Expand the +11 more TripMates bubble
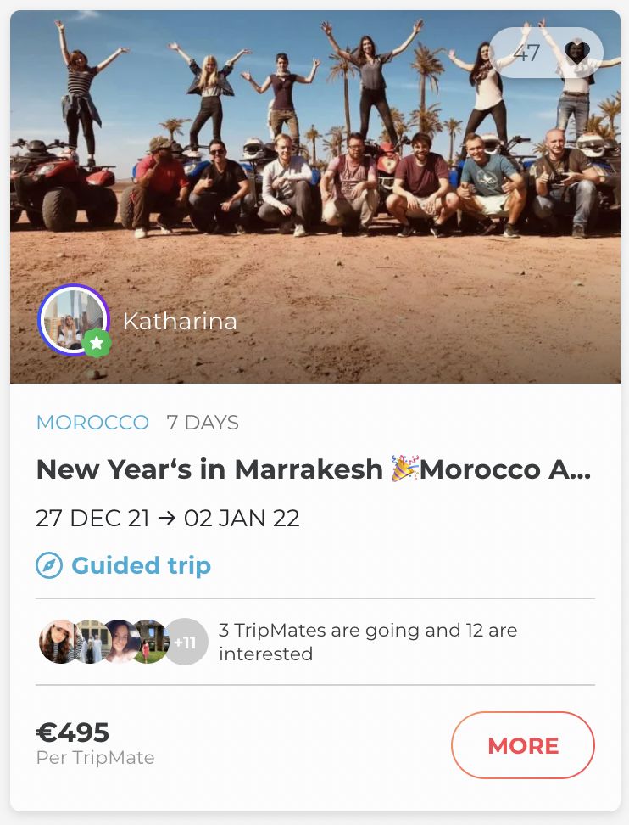The height and width of the screenshot is (825, 629). point(186,642)
